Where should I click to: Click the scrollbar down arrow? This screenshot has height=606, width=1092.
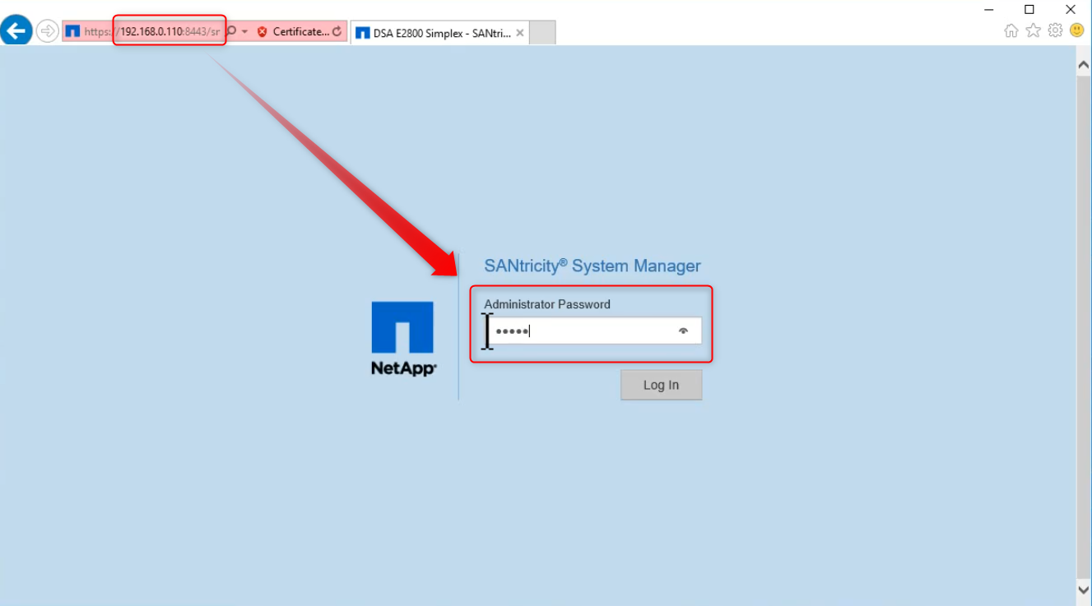[x=1084, y=590]
